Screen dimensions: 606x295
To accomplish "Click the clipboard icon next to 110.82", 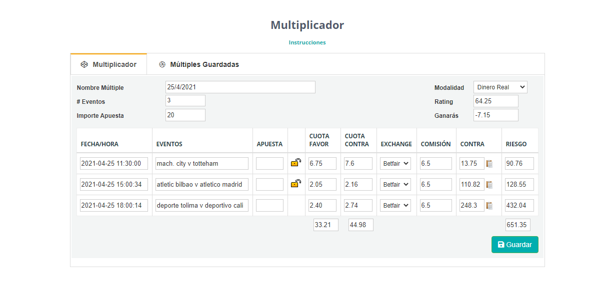I will pos(489,185).
